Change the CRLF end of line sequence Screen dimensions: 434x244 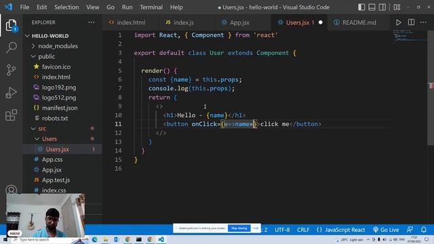pos(303,230)
